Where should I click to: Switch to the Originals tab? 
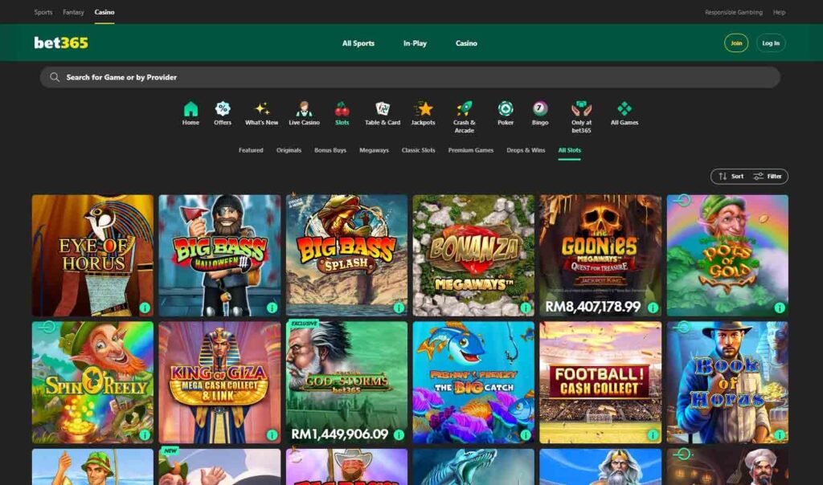[289, 150]
